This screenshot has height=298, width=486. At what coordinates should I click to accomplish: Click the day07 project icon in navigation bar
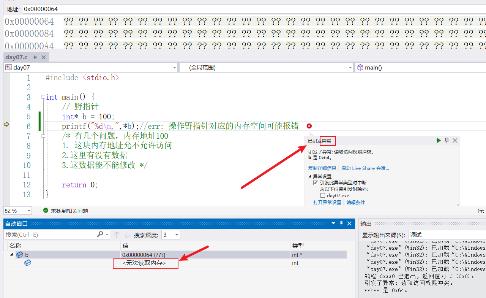[8, 67]
